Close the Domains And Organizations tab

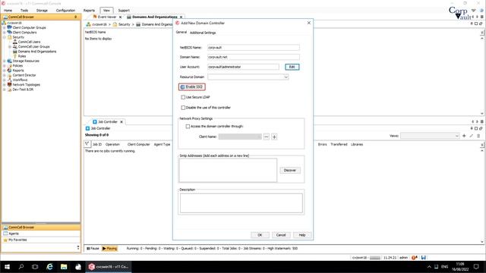click(x=181, y=17)
